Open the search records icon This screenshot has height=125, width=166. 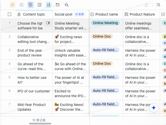[x=158, y=5]
